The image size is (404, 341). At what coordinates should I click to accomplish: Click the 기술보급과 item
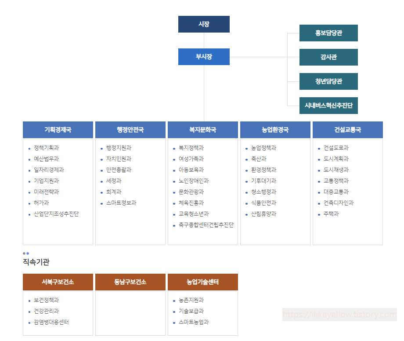point(191,311)
